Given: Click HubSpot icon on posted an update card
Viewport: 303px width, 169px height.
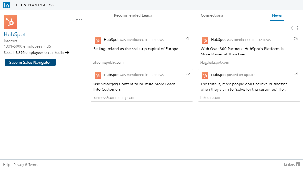Looking at the screenshot, I should 205,76.
